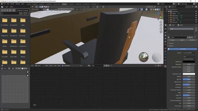
Task: Click the outliner search field
Action: (179, 7)
